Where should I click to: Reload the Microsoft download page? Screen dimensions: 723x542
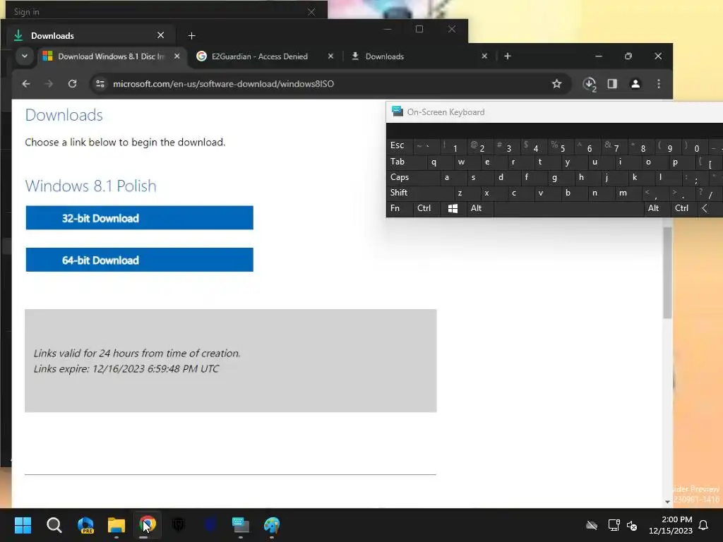pyautogui.click(x=73, y=84)
